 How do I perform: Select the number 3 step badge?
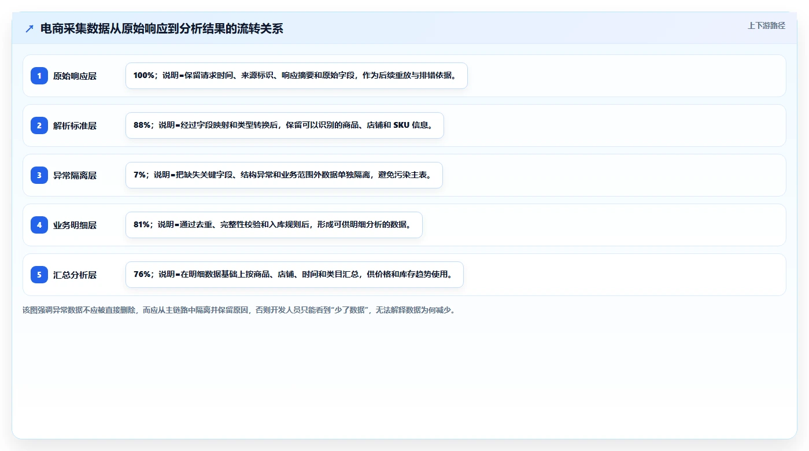[39, 175]
